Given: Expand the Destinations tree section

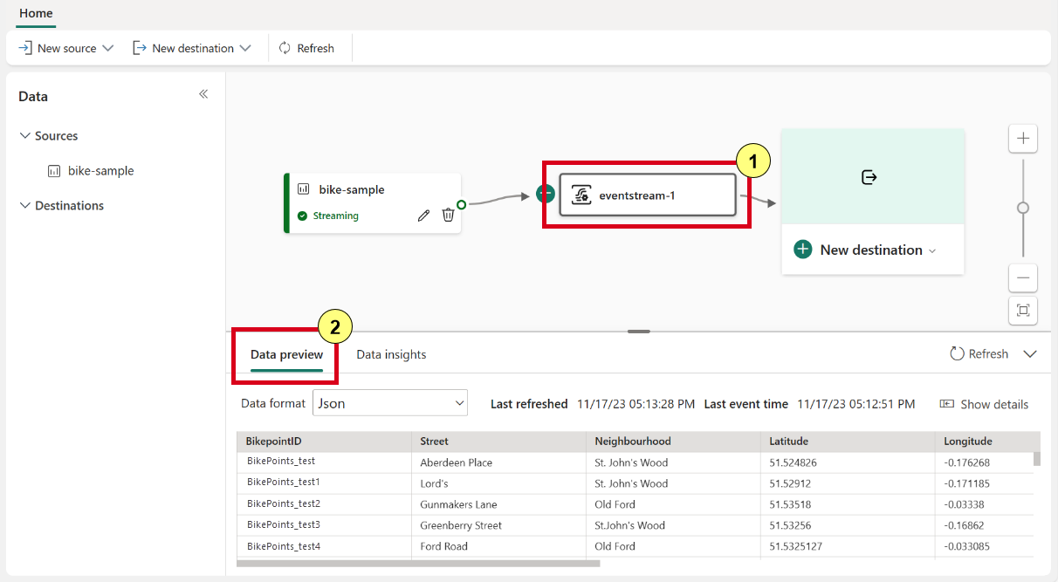Looking at the screenshot, I should [x=25, y=206].
